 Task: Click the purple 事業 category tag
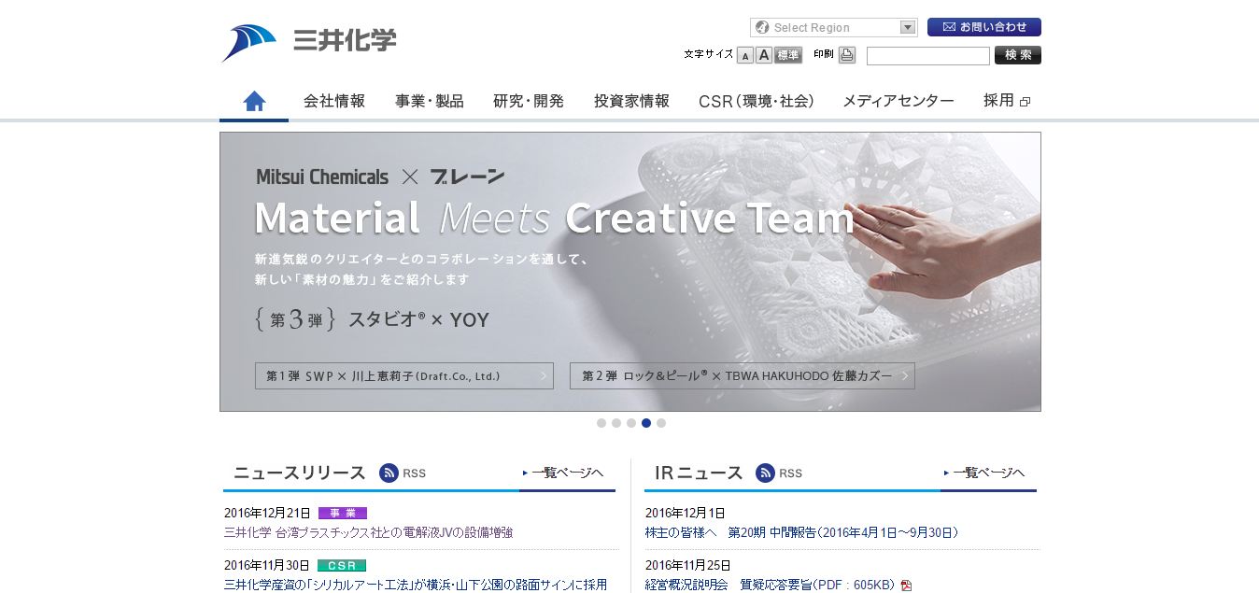(x=343, y=513)
